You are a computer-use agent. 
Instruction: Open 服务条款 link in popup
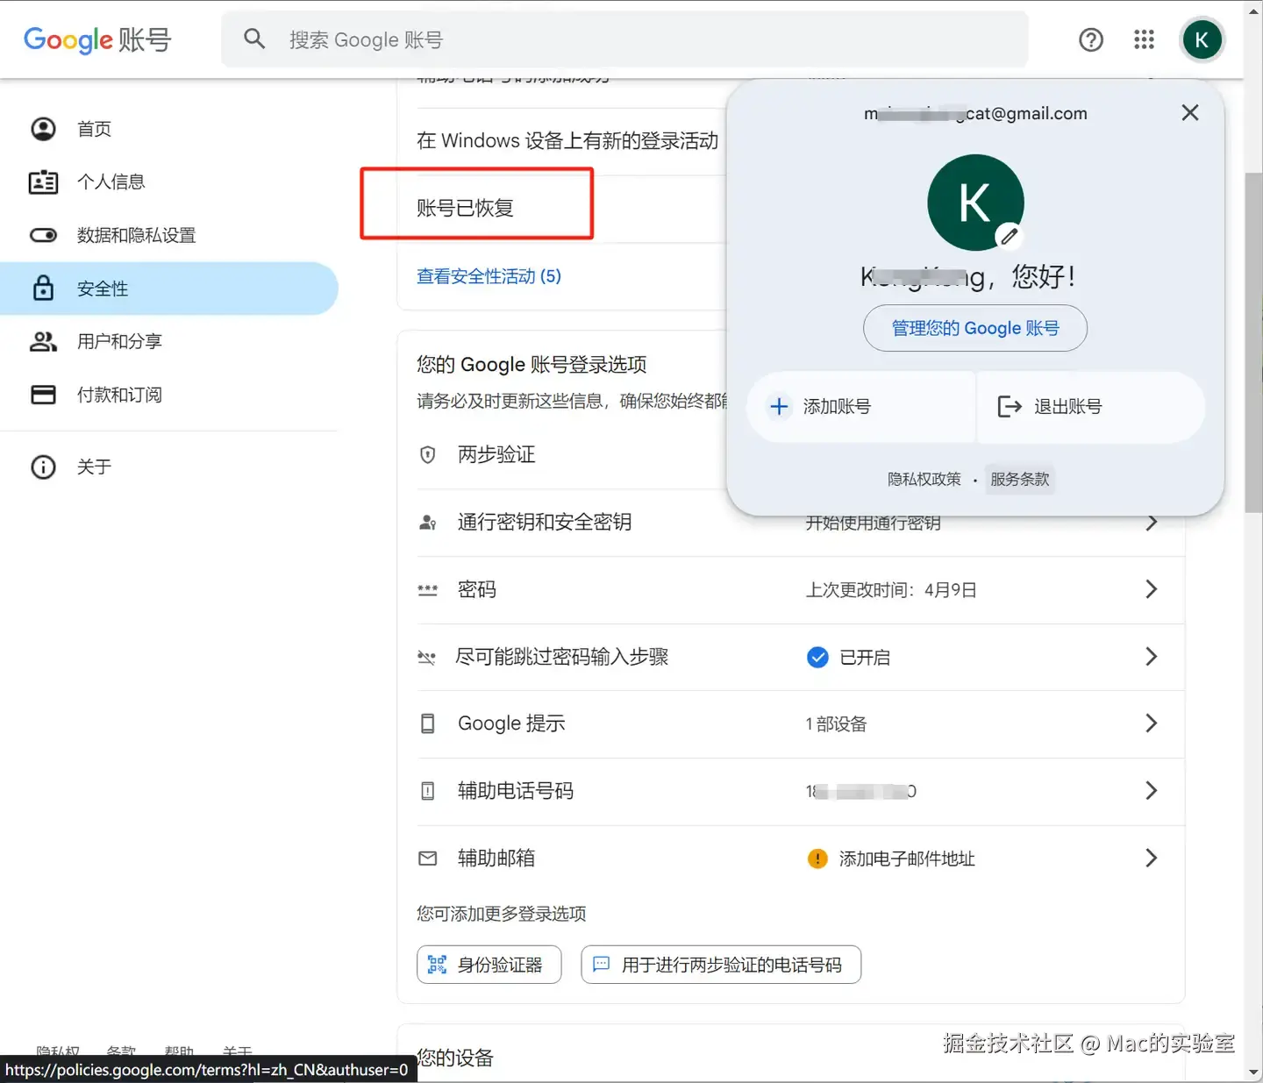point(1020,479)
